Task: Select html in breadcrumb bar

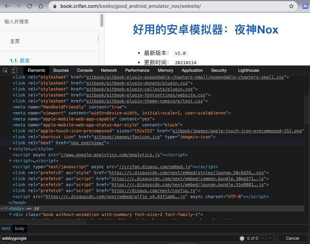Action: (x=6, y=228)
